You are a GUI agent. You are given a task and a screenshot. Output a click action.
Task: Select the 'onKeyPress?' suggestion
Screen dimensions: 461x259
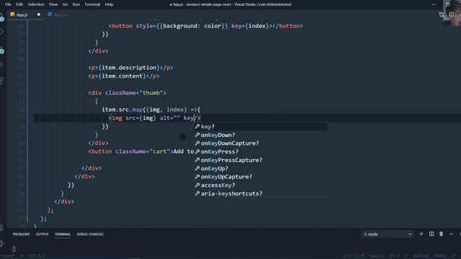260,152
